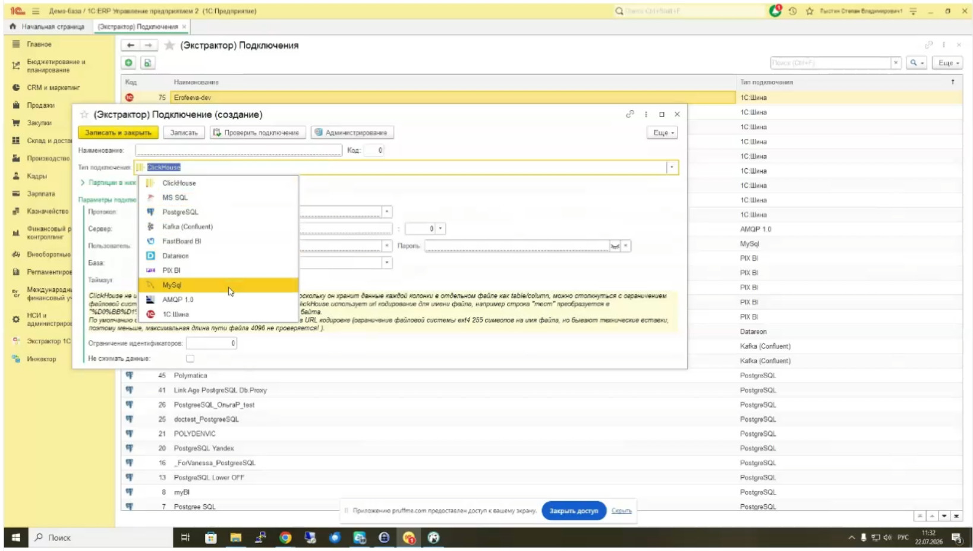
Task: Click the Администрирование button
Action: point(352,133)
